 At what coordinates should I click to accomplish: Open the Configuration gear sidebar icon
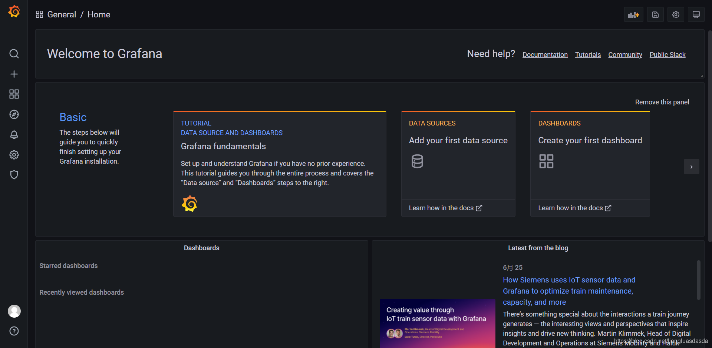point(14,155)
